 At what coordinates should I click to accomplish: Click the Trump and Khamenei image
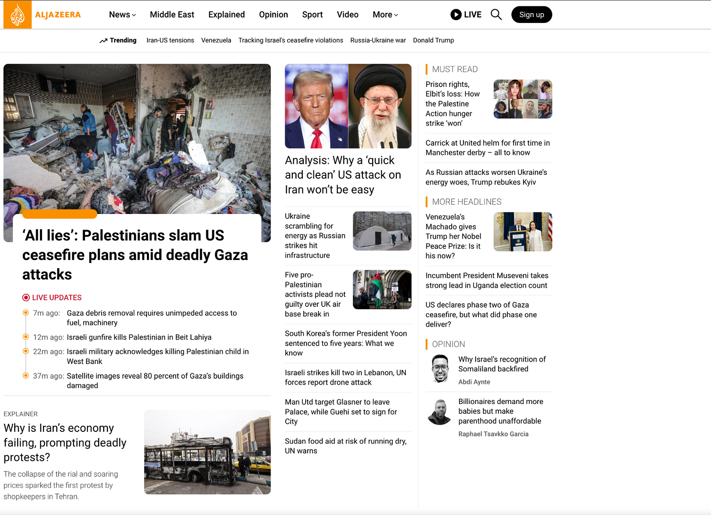(348, 106)
